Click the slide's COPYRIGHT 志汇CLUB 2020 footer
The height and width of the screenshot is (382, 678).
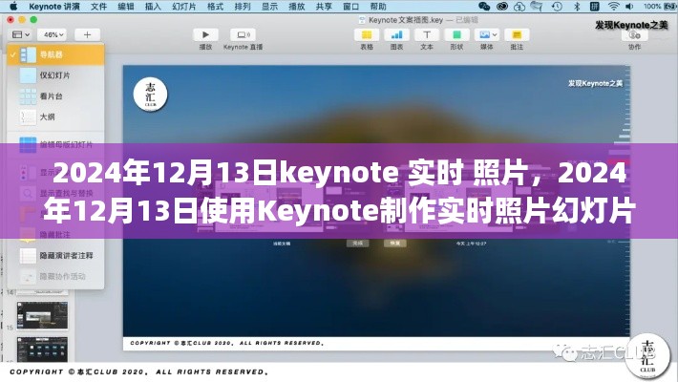226,343
